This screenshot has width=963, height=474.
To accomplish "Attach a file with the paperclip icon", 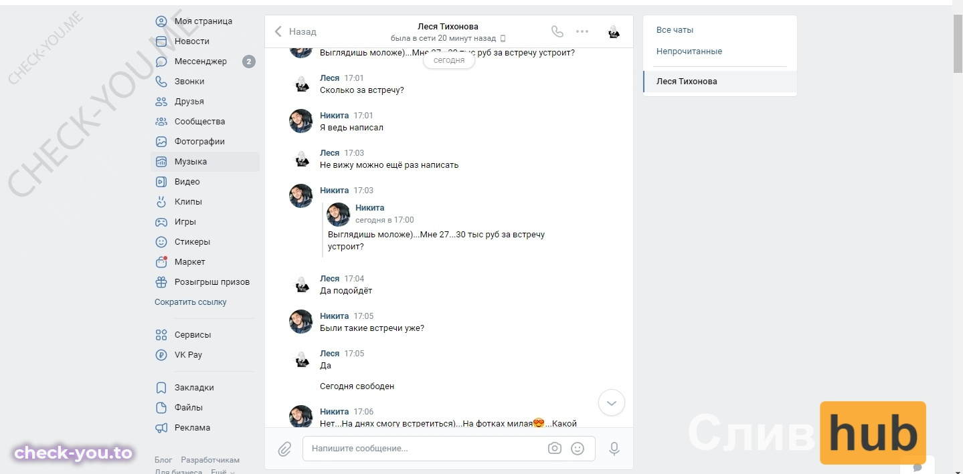I will [x=285, y=449].
